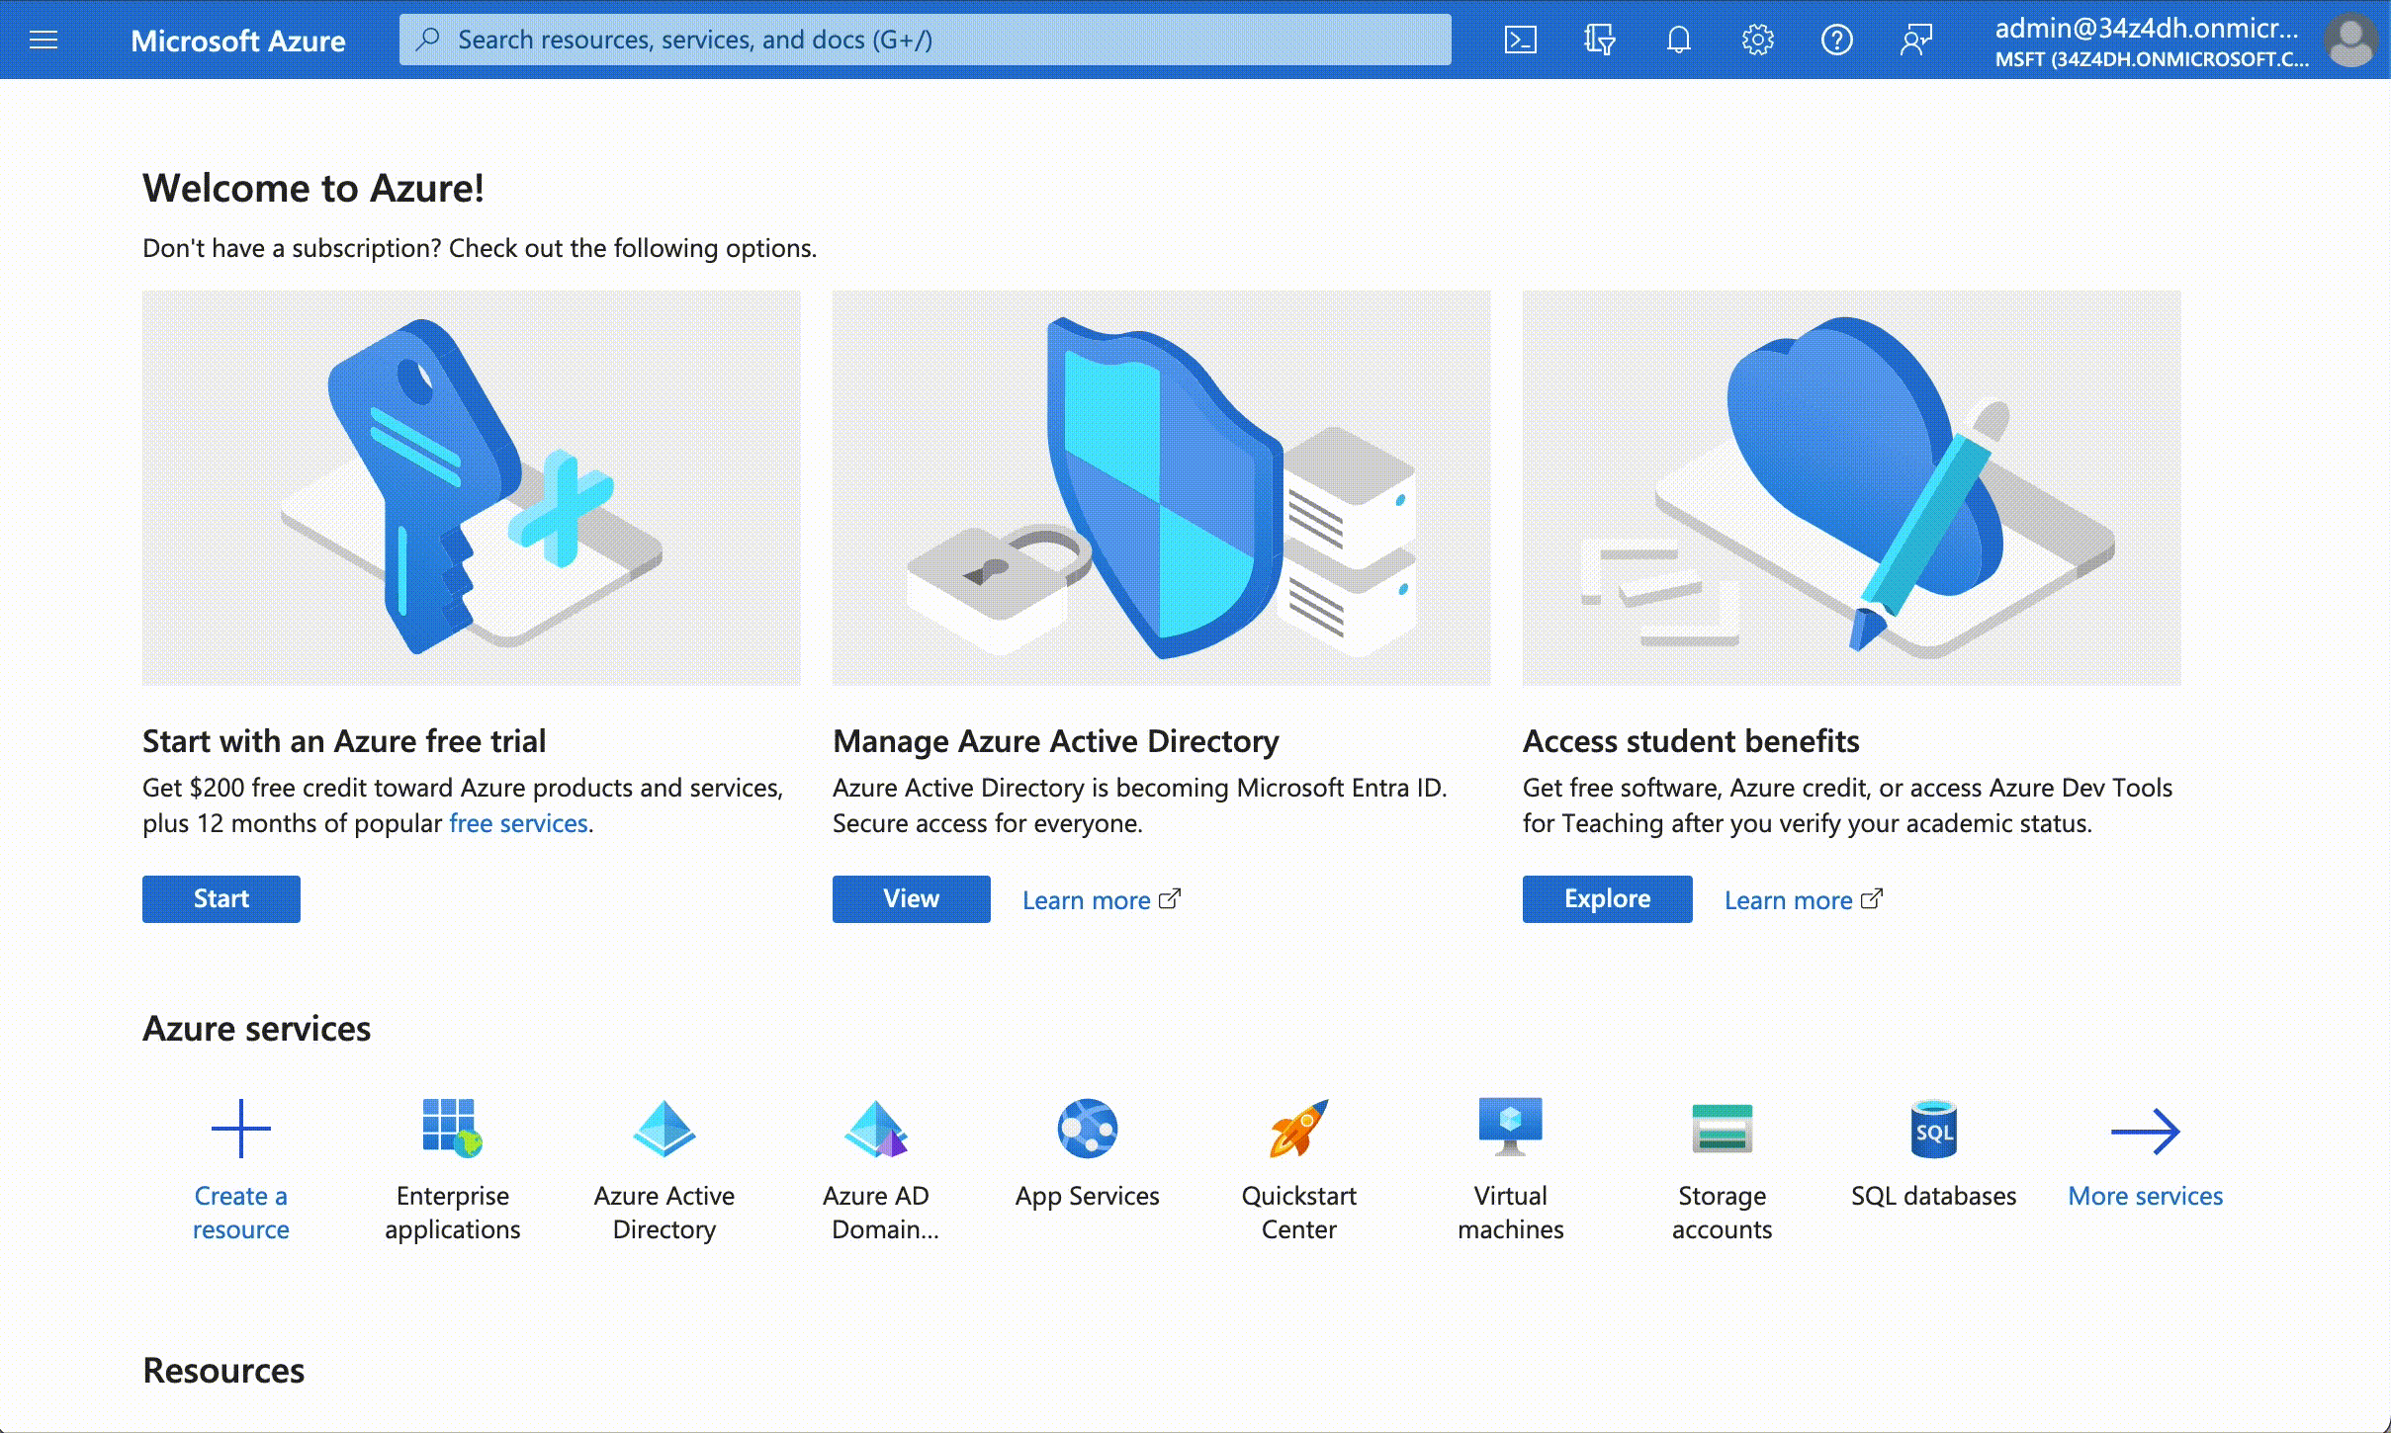The height and width of the screenshot is (1433, 2391).
Task: Open portal settings gear
Action: (x=1757, y=40)
